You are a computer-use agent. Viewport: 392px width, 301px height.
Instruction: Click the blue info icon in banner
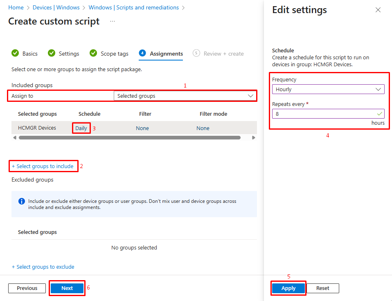[22, 201]
